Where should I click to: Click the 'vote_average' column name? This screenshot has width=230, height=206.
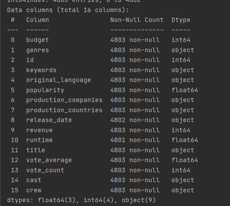point(49,160)
